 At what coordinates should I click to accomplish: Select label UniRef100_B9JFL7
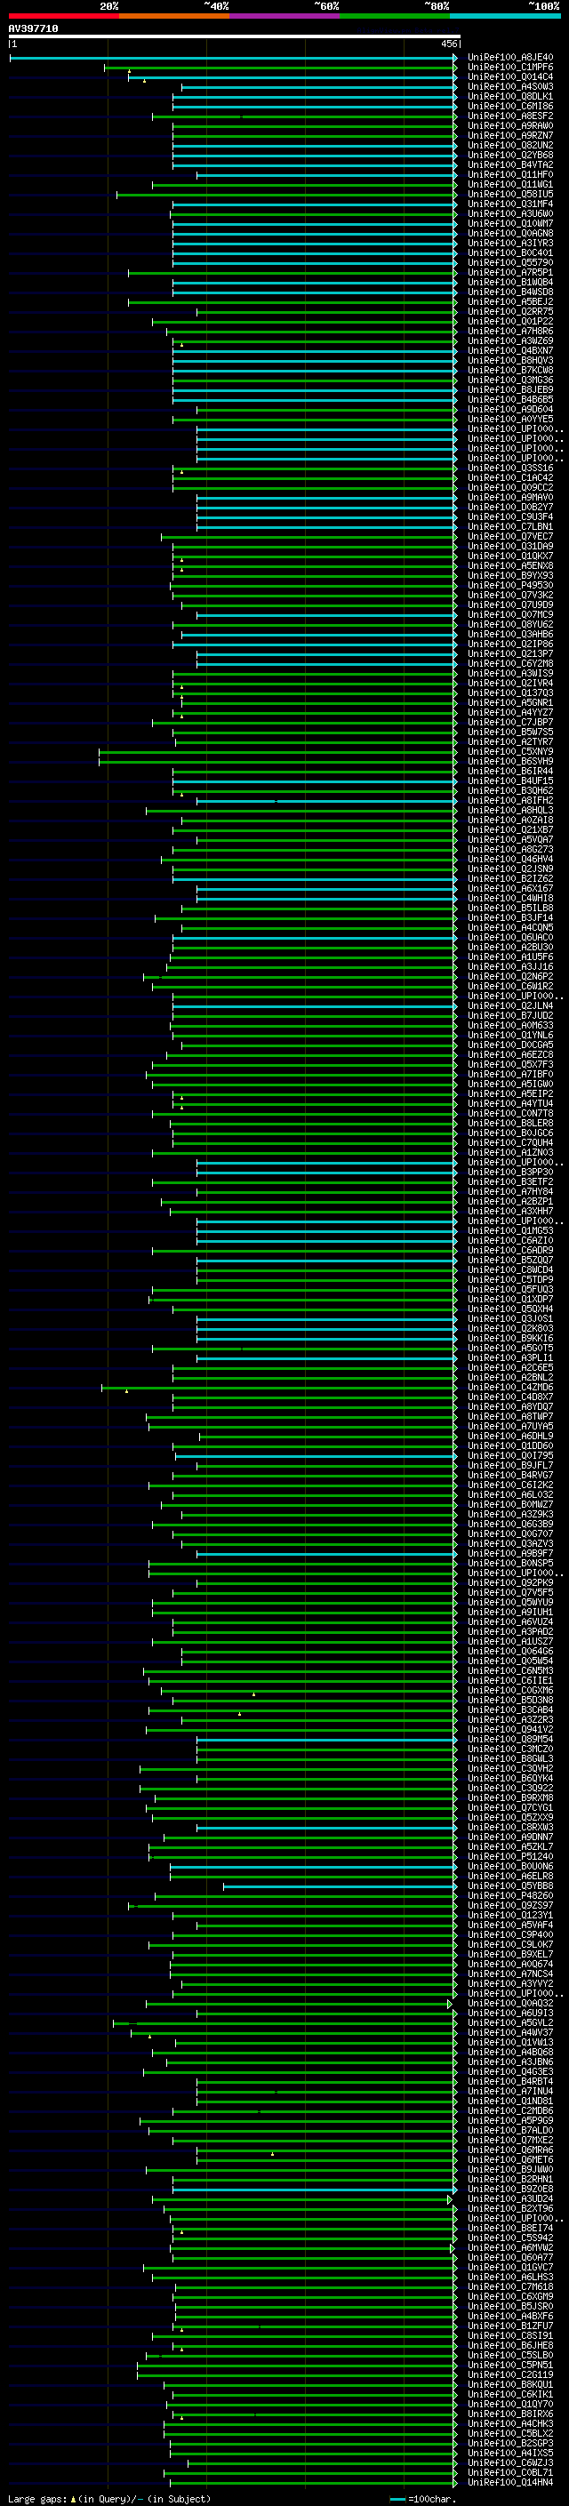coord(510,1466)
